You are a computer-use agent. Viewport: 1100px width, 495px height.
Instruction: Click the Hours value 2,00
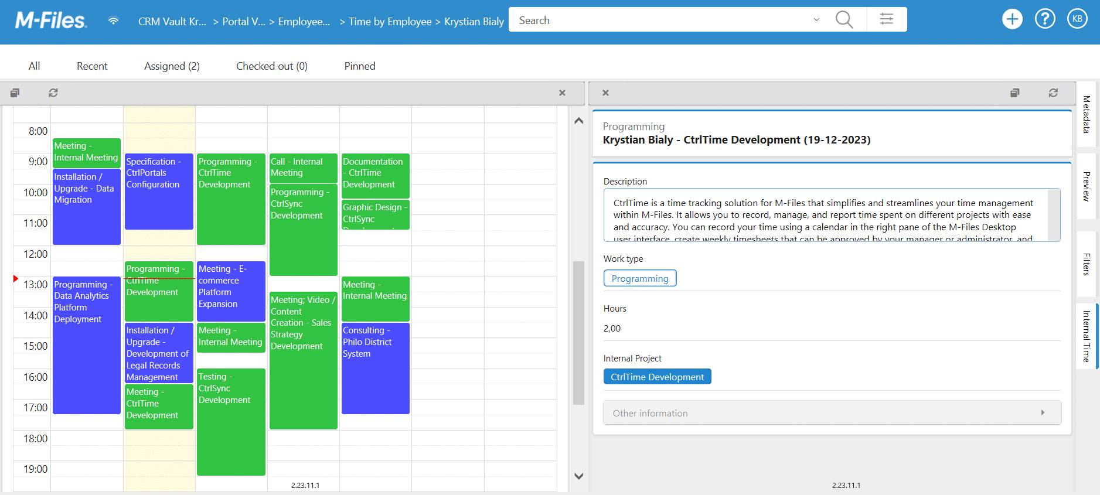click(612, 329)
